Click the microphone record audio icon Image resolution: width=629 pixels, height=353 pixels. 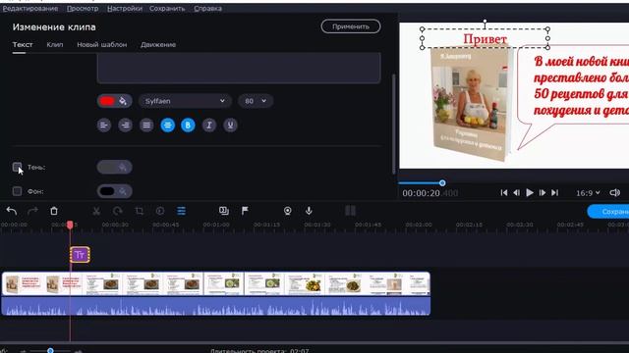pyautogui.click(x=309, y=211)
